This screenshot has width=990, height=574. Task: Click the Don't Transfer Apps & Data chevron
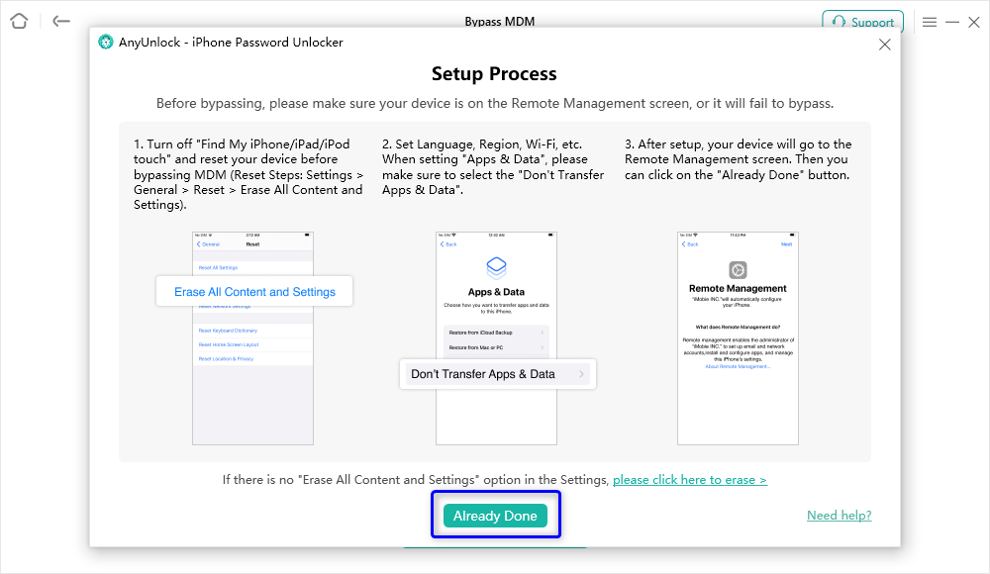(582, 374)
